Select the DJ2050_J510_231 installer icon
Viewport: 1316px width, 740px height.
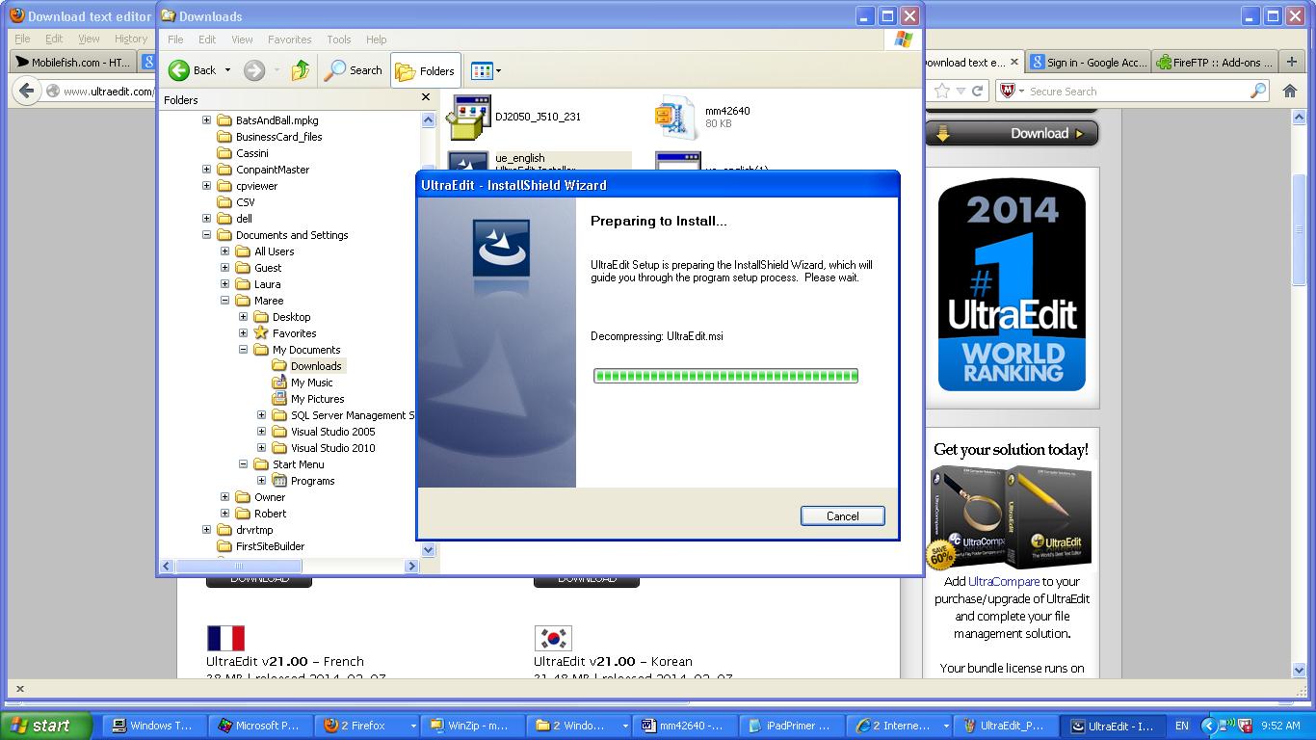click(x=469, y=117)
